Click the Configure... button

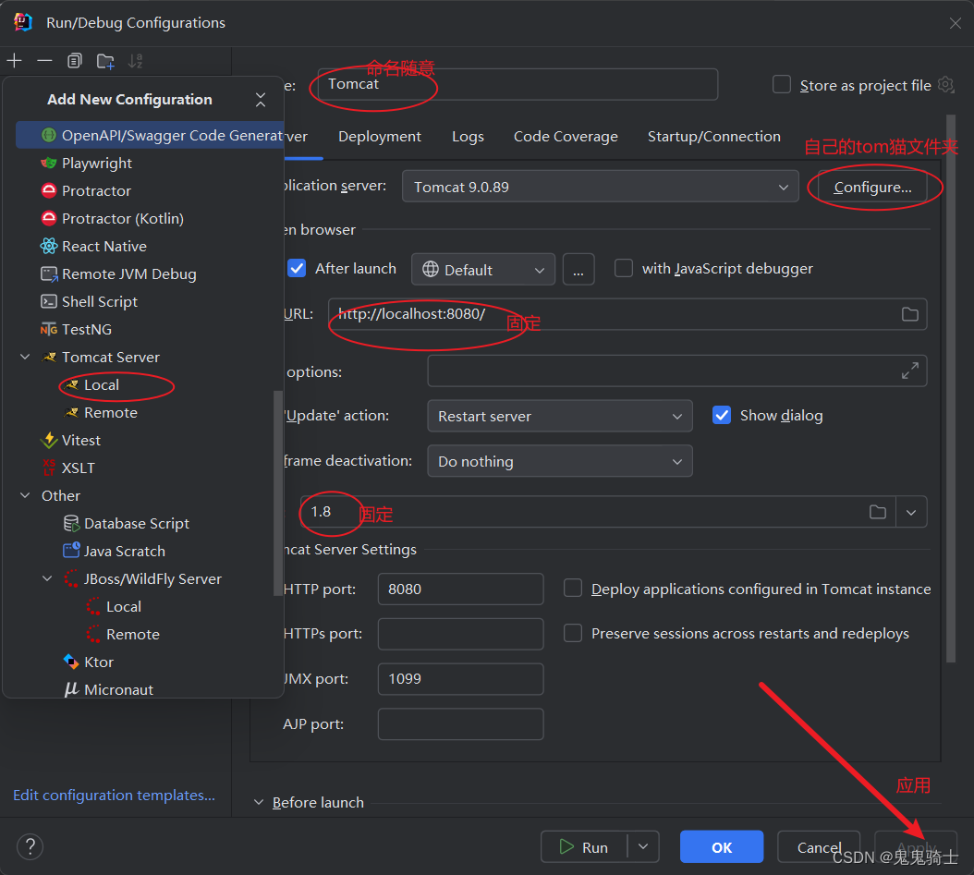click(872, 187)
